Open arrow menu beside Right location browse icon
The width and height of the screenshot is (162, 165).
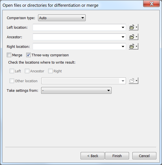(136, 46)
